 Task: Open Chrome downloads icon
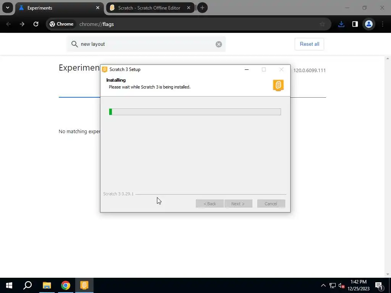[341, 24]
